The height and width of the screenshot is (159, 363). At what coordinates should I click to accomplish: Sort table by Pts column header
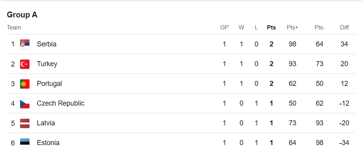(x=271, y=27)
